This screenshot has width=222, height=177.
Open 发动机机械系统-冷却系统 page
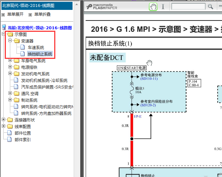point(44,80)
